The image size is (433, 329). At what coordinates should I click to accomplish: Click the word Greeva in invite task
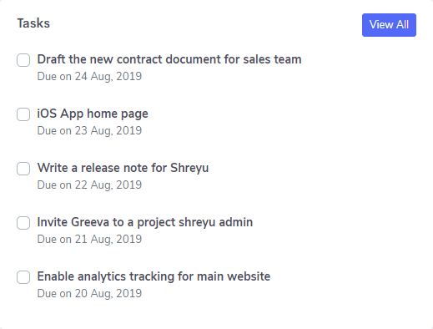click(x=90, y=222)
